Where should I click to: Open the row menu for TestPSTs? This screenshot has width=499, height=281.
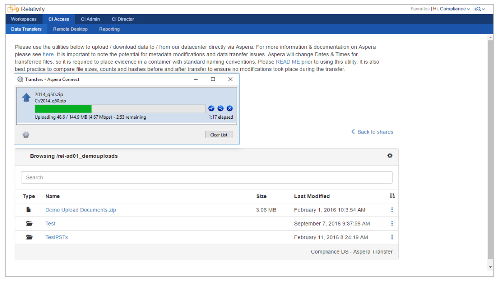click(x=391, y=237)
